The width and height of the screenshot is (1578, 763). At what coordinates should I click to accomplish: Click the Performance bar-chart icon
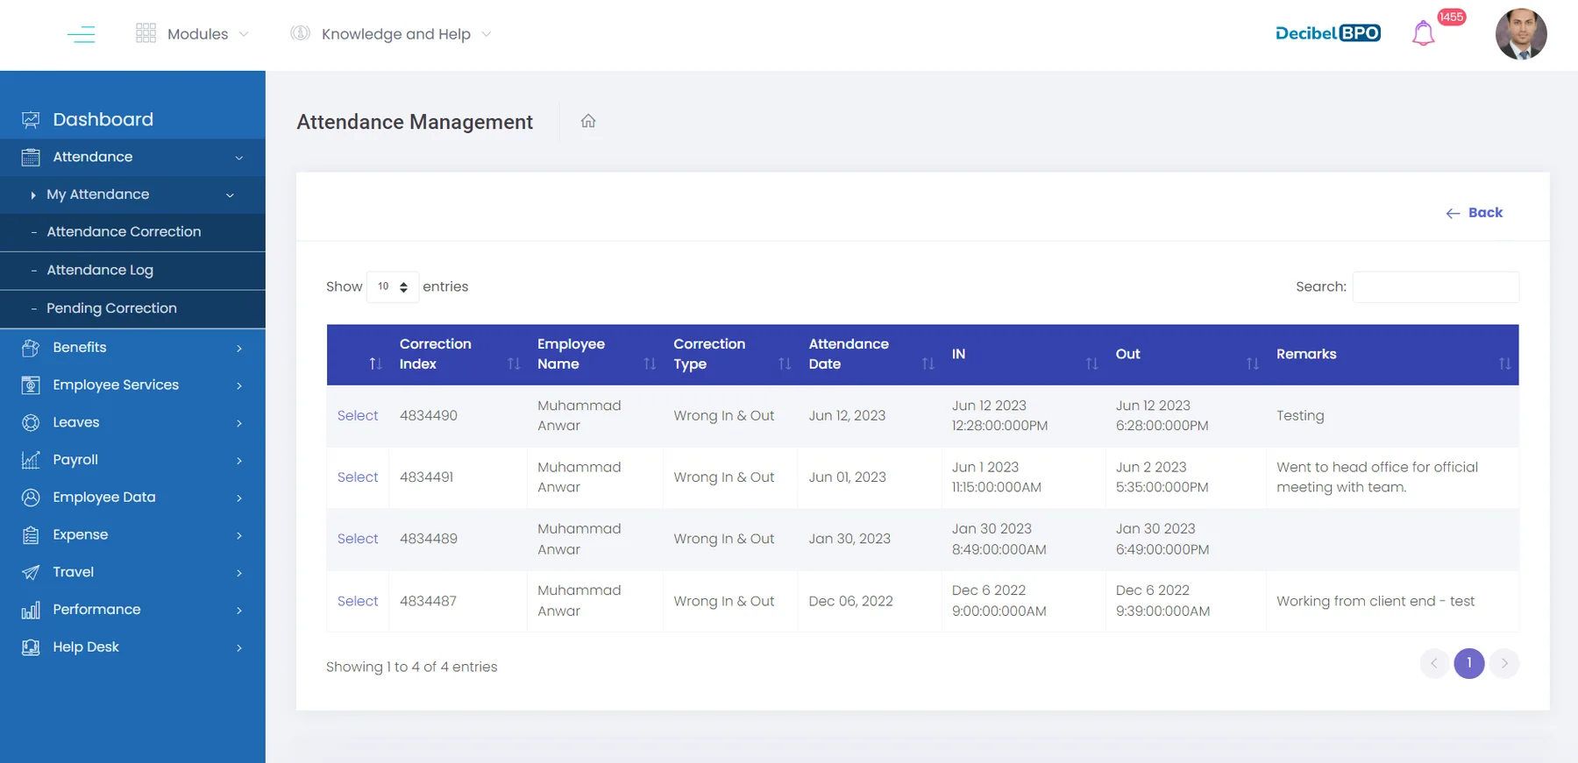(x=31, y=610)
